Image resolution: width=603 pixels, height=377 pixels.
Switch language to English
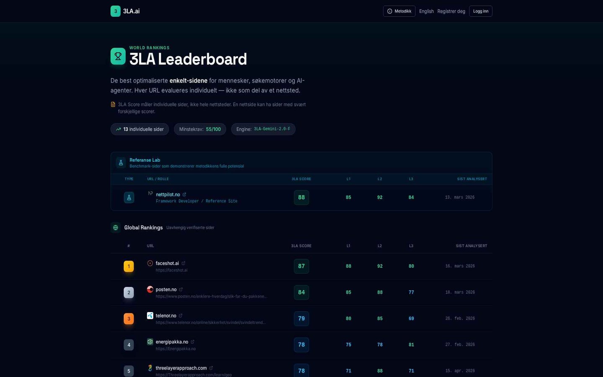point(426,11)
